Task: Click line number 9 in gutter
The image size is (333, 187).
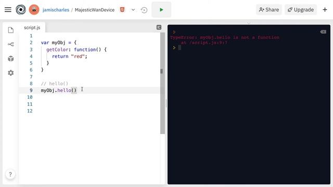Action: pos(31,90)
